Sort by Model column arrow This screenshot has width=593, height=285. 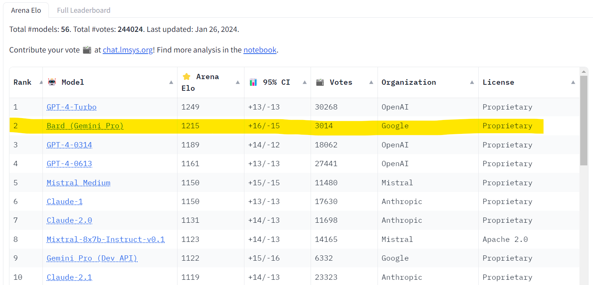tap(171, 82)
